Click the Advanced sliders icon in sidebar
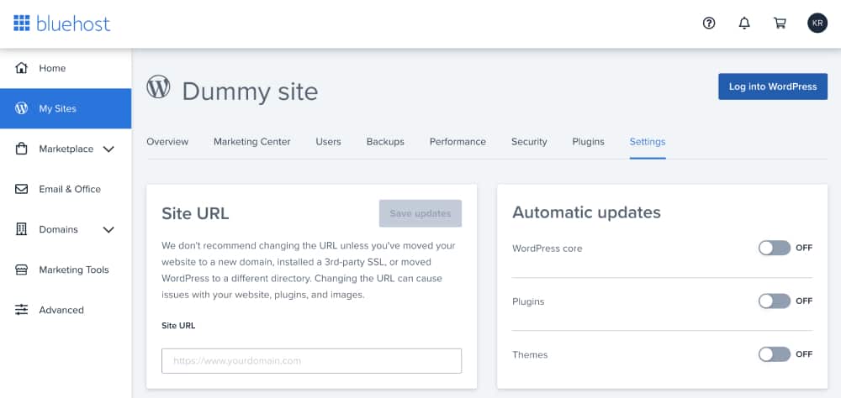Viewport: 841px width, 398px height. (22, 310)
